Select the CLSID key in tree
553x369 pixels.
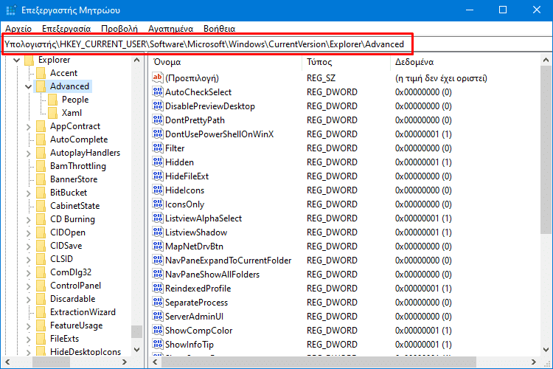pos(61,259)
